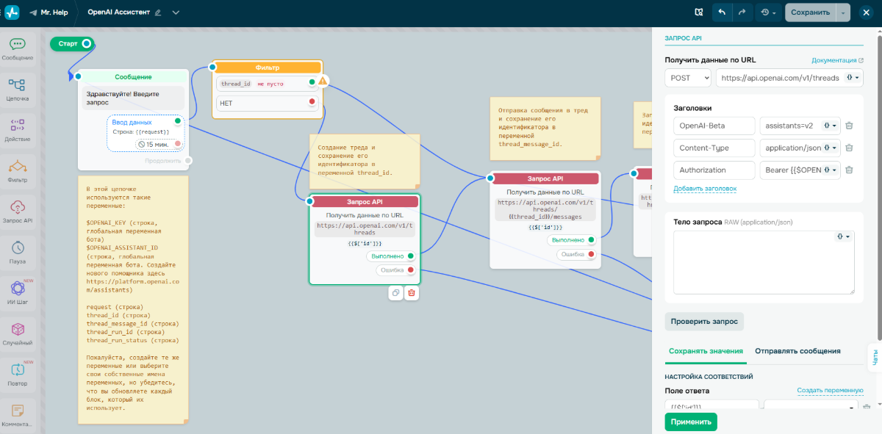The height and width of the screenshot is (434, 882).
Task: Click inside the Тело запроса text area
Action: [x=764, y=262]
